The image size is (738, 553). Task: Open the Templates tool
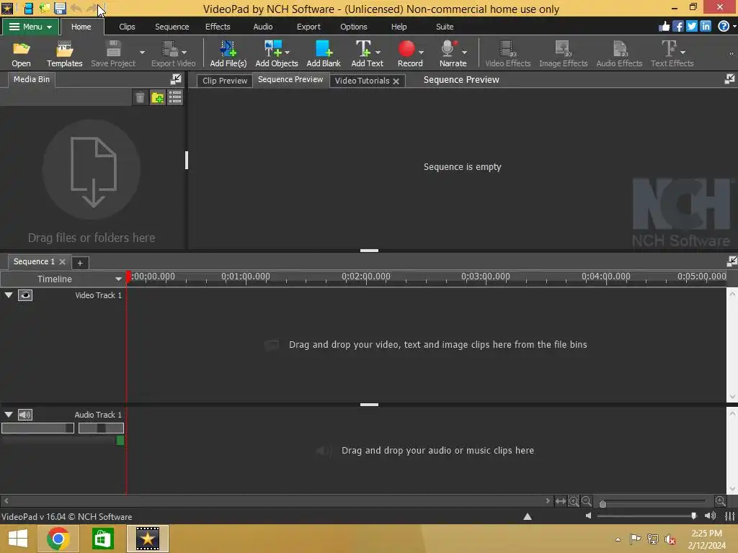point(64,53)
